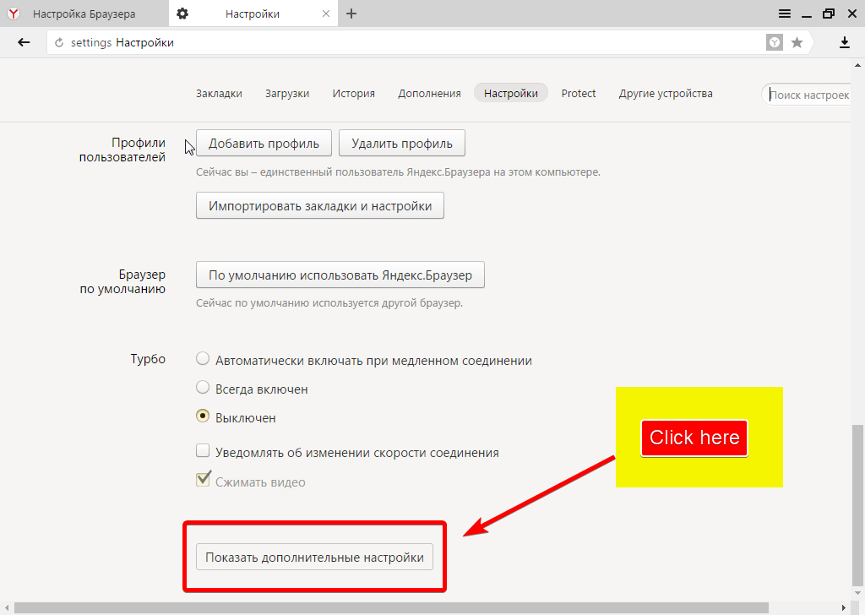Click vertical scrollbar down arrow

coord(857,594)
